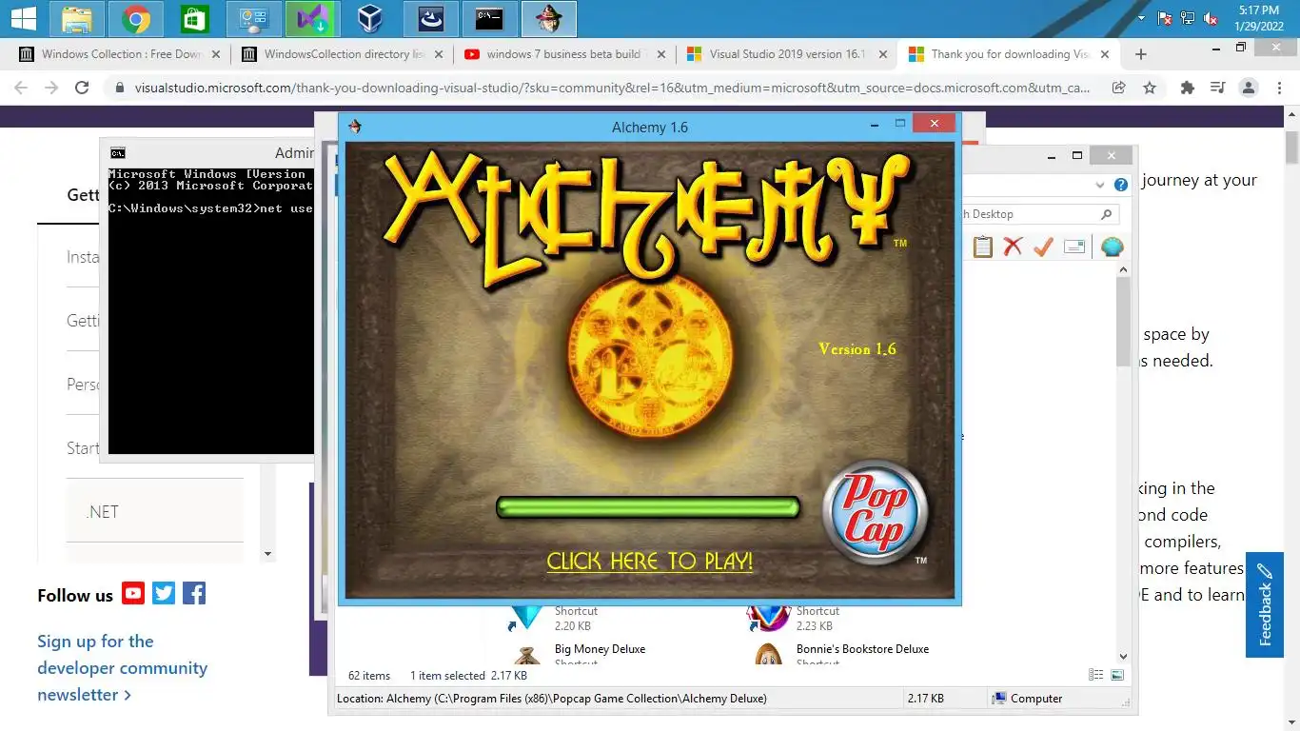Close the 'Thank you for downloading' tab
1300x731 pixels.
click(x=1105, y=54)
